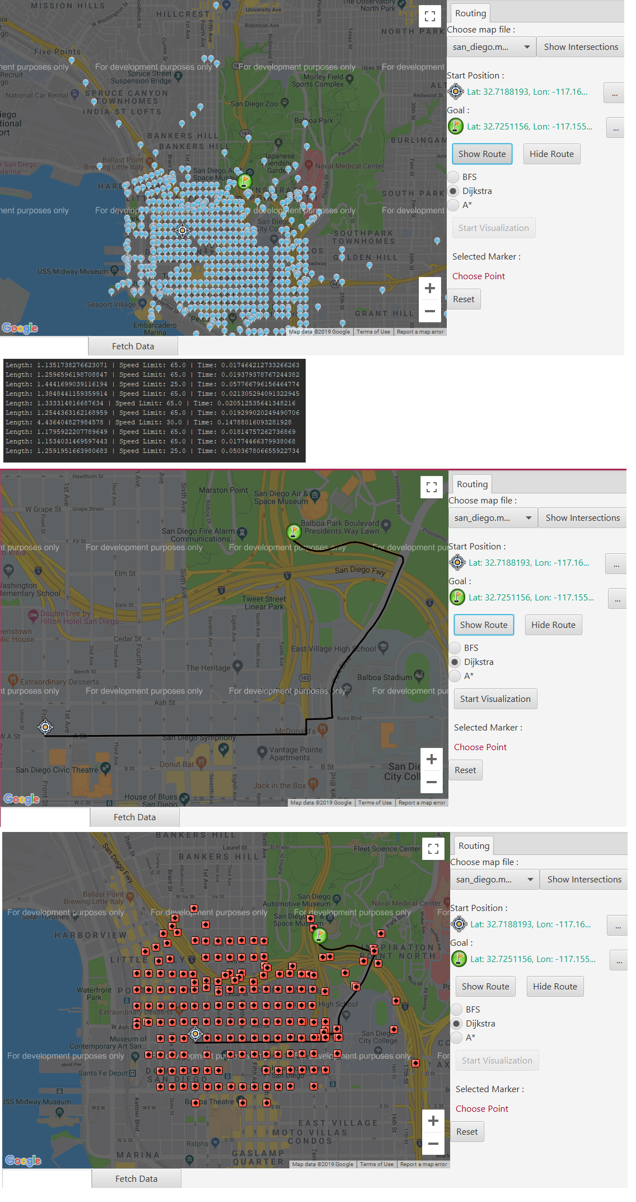
Task: Click Google logo on top map
Action: tap(20, 328)
